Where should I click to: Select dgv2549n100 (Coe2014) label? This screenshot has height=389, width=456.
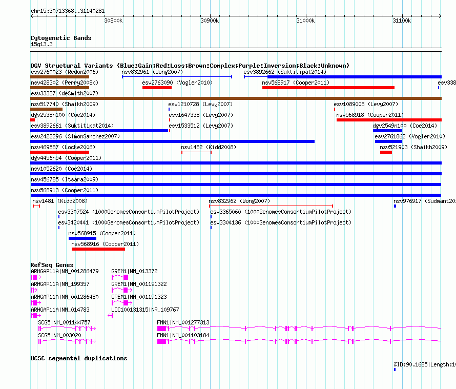click(405, 126)
